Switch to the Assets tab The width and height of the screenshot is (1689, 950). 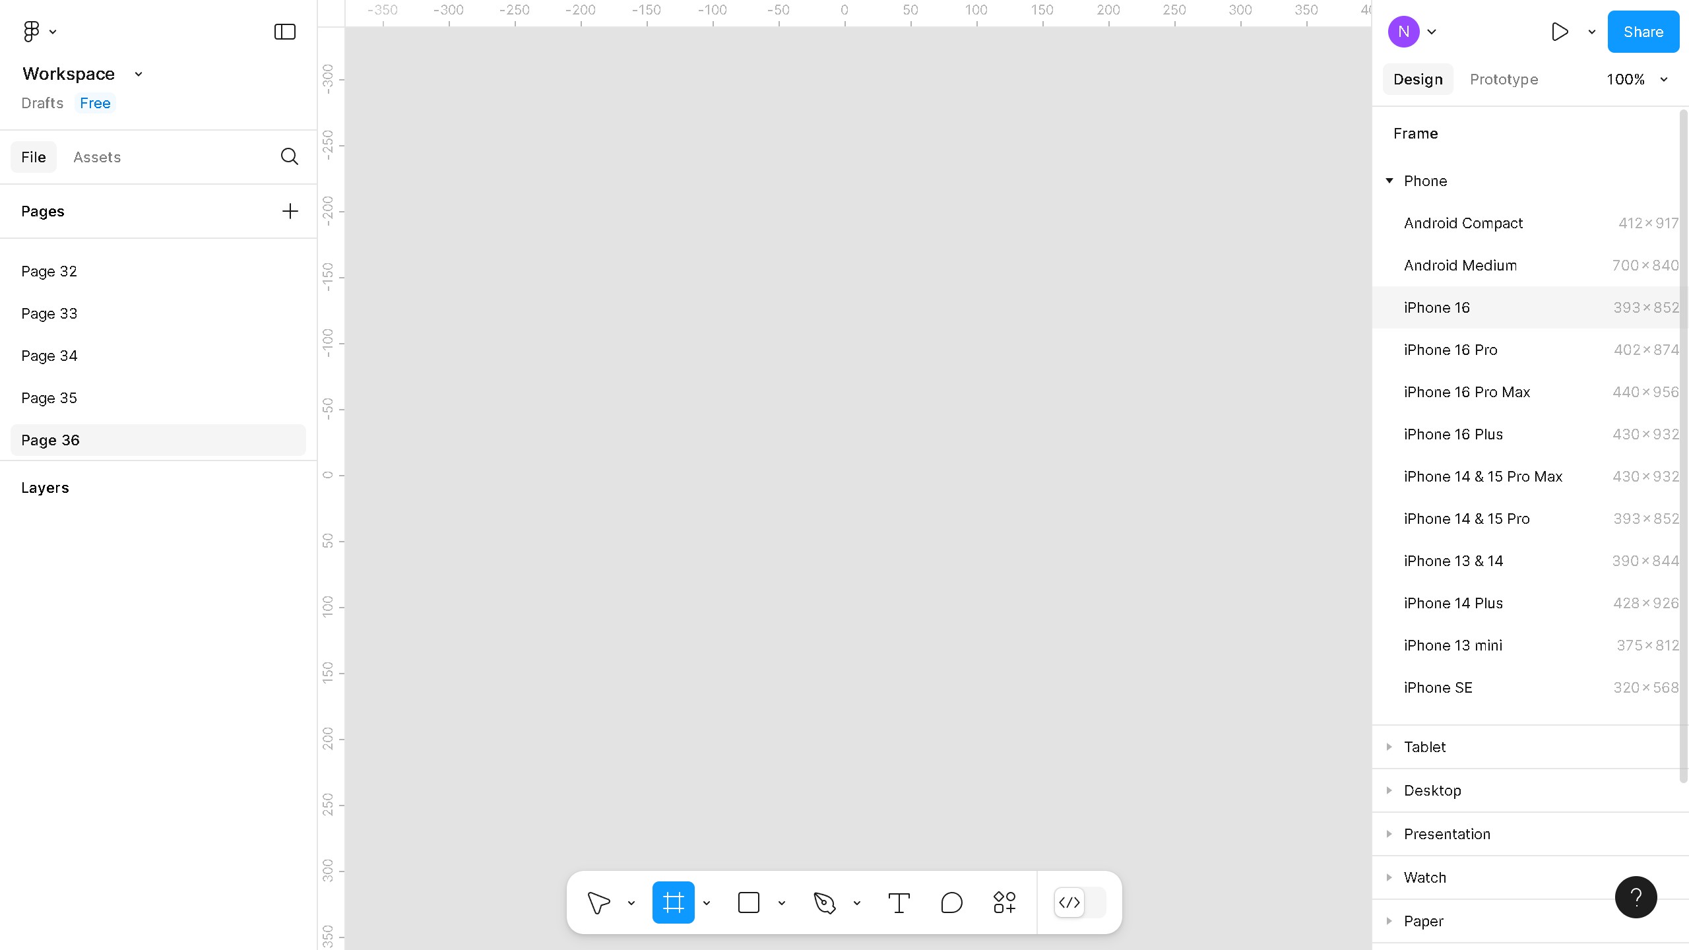click(x=97, y=157)
